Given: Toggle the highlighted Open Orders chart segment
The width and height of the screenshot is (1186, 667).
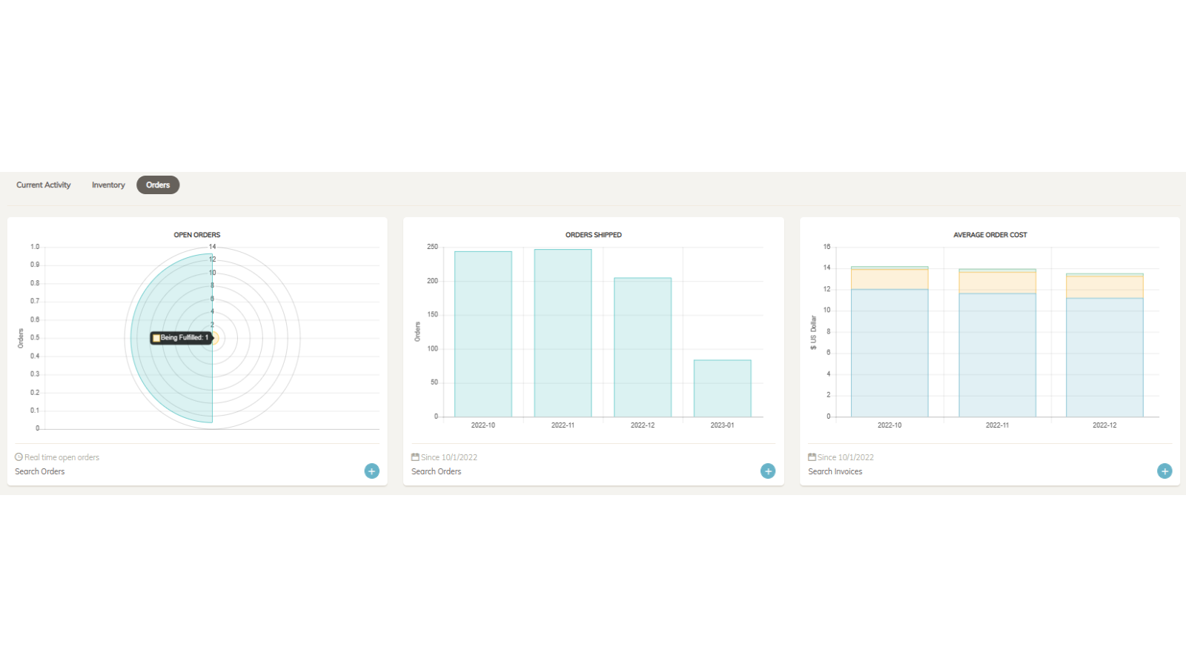Looking at the screenshot, I should [170, 296].
